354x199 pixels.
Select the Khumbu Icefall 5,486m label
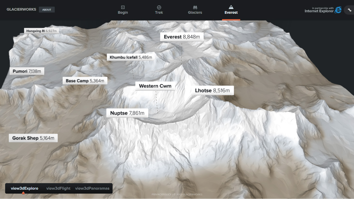[x=131, y=57]
